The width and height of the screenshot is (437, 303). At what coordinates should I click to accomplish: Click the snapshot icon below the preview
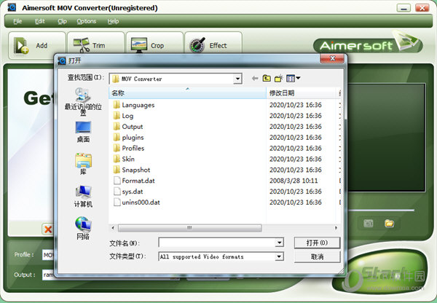click(x=368, y=223)
